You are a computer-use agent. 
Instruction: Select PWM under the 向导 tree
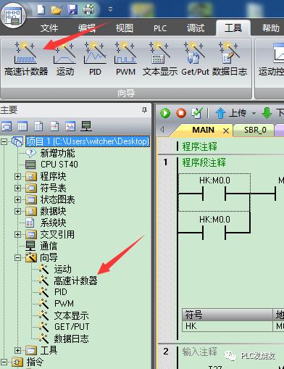[64, 304]
